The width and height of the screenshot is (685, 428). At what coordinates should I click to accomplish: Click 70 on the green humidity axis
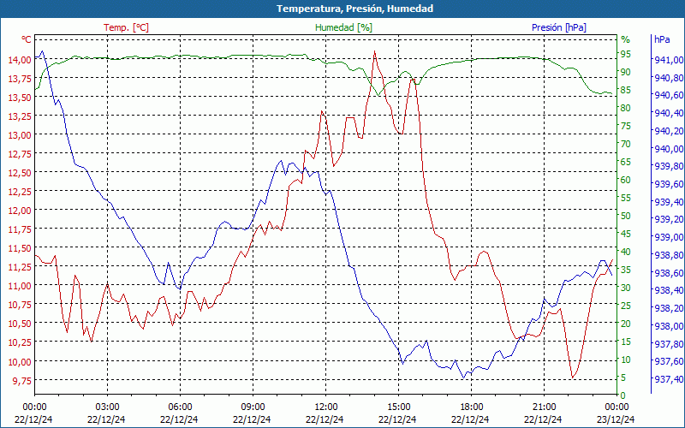click(626, 144)
